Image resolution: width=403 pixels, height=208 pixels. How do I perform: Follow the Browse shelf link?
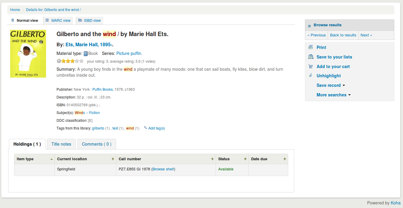[163, 169]
